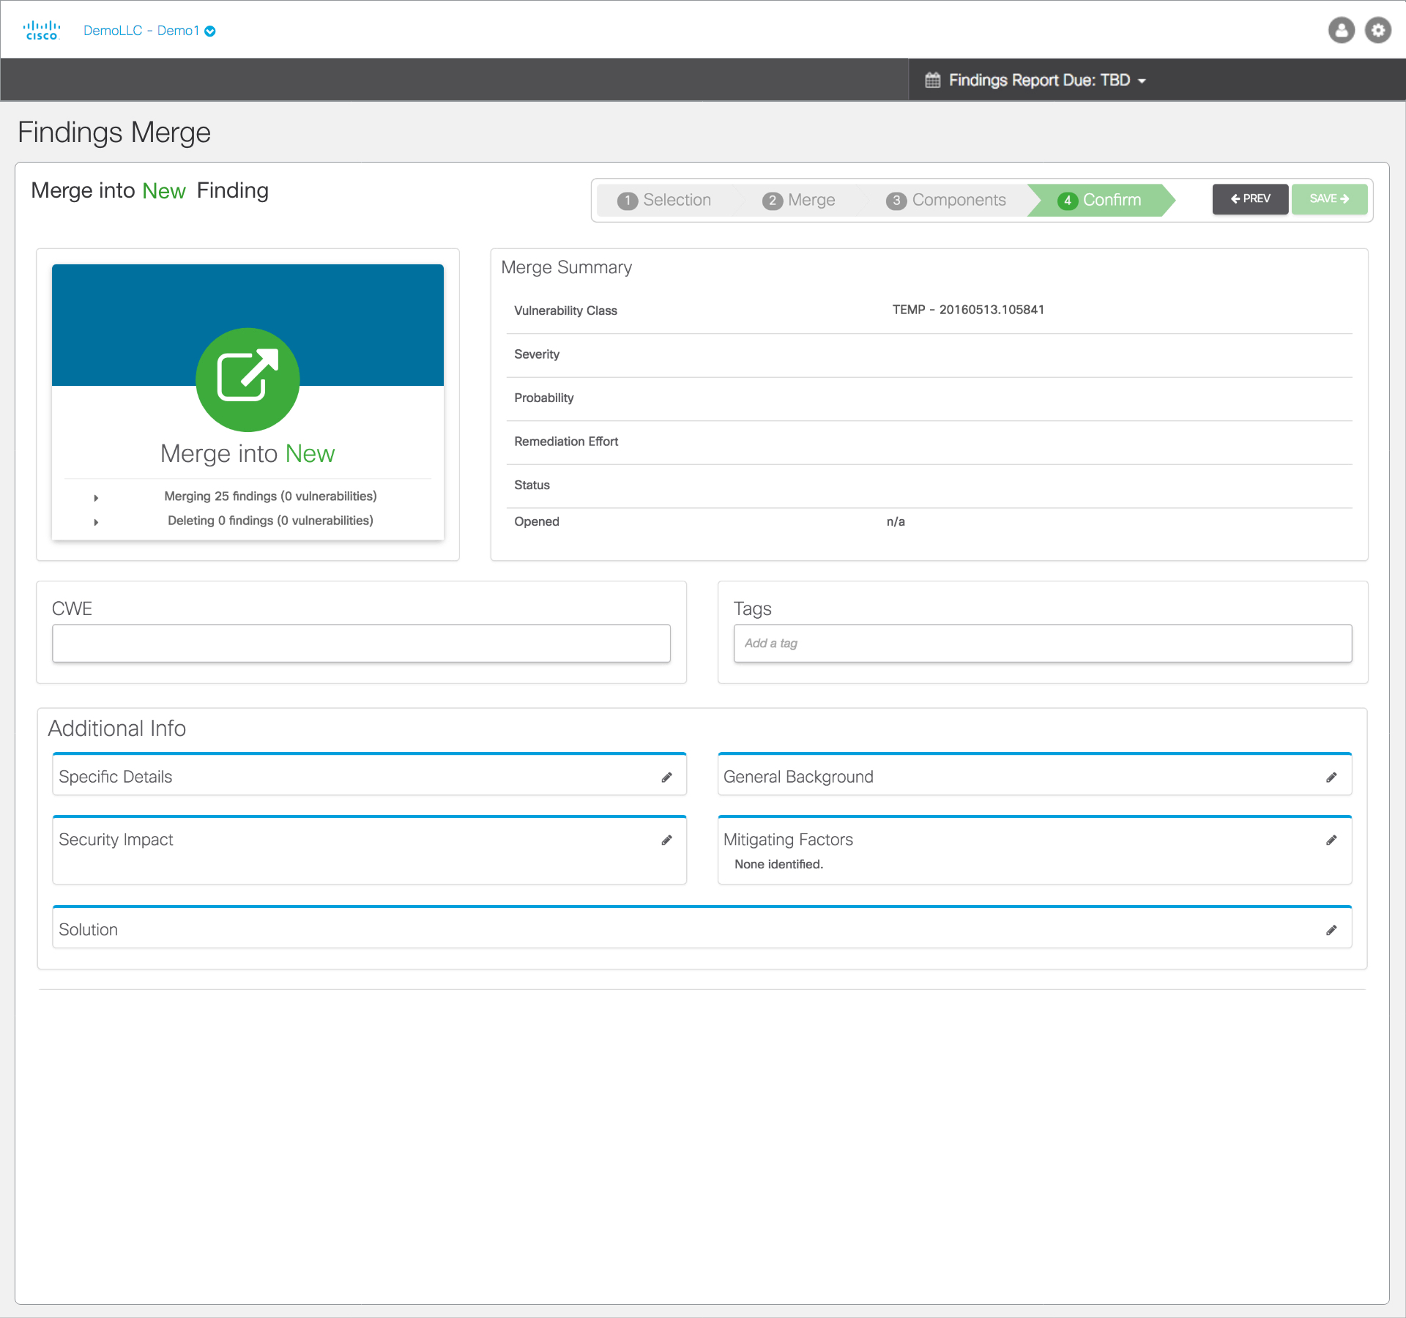
Task: Open the settings gear icon
Action: click(1377, 30)
